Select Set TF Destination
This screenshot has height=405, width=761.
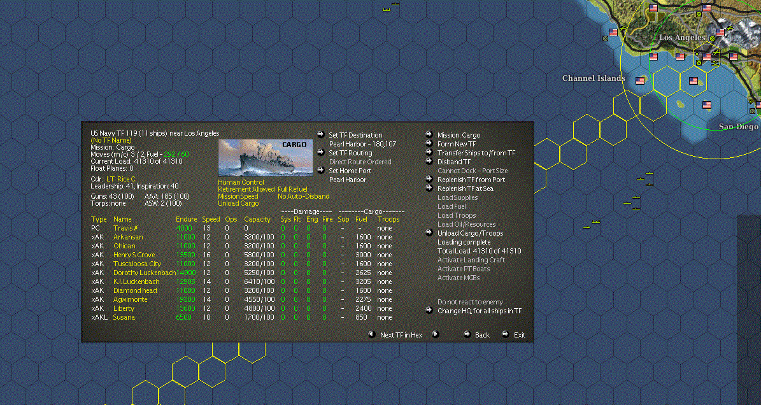[x=355, y=136]
